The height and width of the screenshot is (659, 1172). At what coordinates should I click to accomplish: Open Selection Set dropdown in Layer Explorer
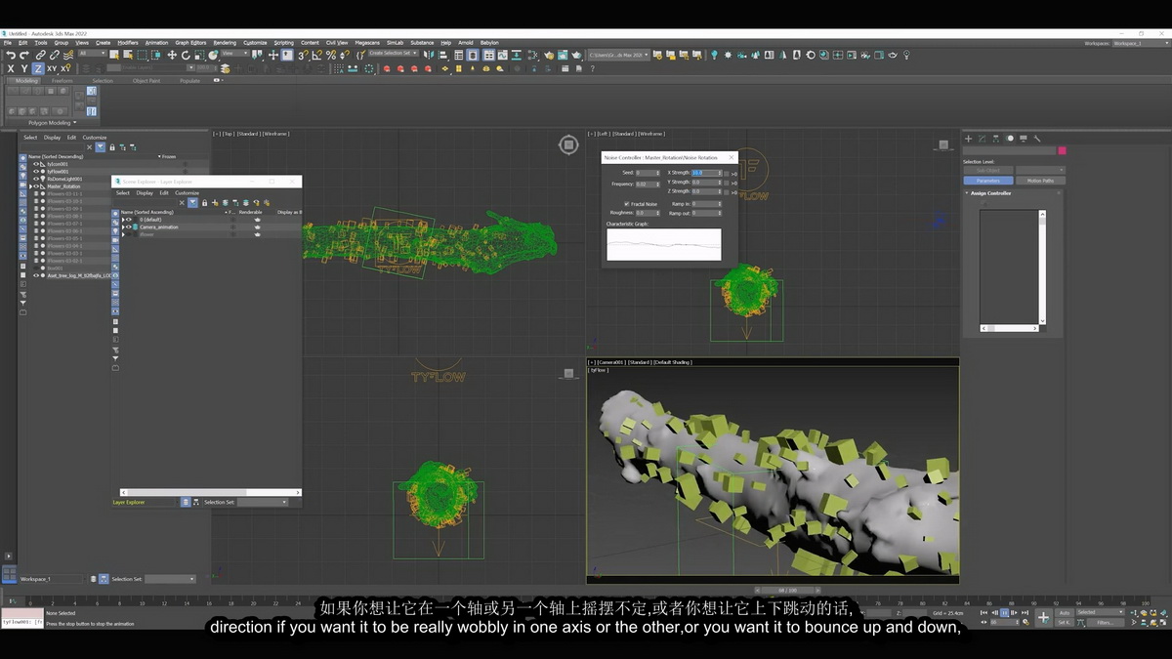tap(263, 502)
